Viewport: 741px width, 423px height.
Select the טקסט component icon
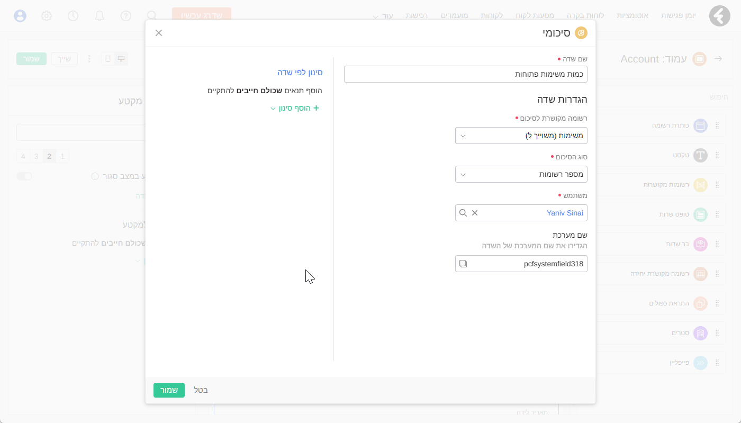coord(700,155)
